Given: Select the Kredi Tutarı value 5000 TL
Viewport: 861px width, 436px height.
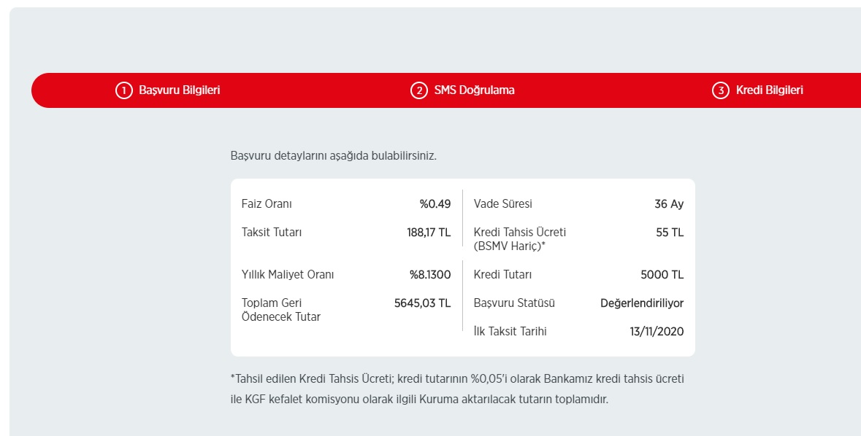Looking at the screenshot, I should pyautogui.click(x=662, y=275).
